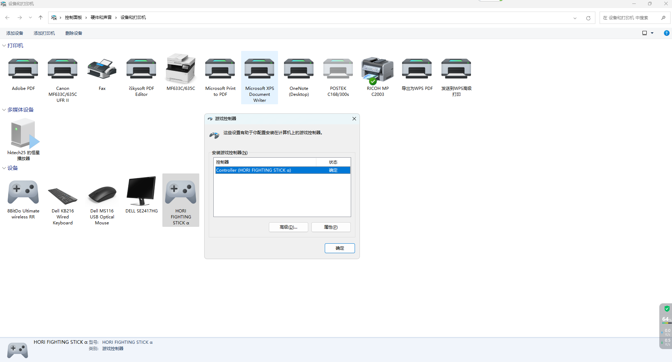Screen dimensions: 672x362
Task: Select the 导出为WPS PDF printer icon
Action: (x=417, y=69)
